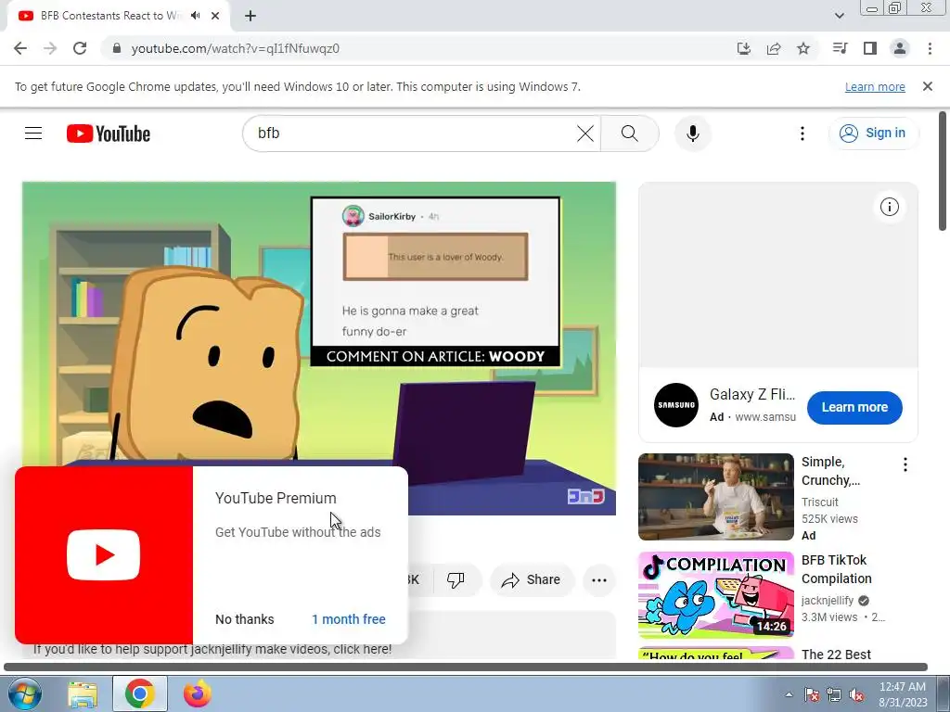
Task: Reload the current page
Action: [x=80, y=48]
